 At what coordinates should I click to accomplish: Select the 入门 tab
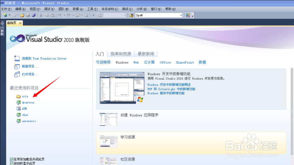[100, 54]
